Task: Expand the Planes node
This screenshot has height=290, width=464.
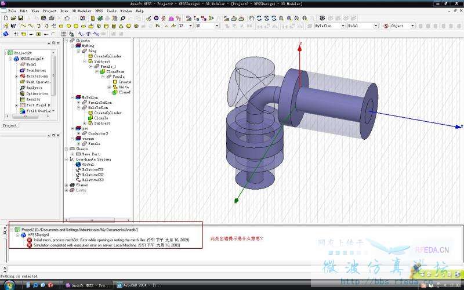Action: [x=66, y=185]
